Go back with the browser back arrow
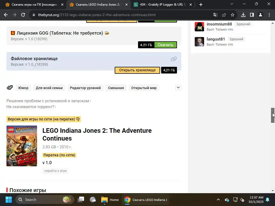Image resolution: width=275 pixels, height=206 pixels. coord(6,15)
